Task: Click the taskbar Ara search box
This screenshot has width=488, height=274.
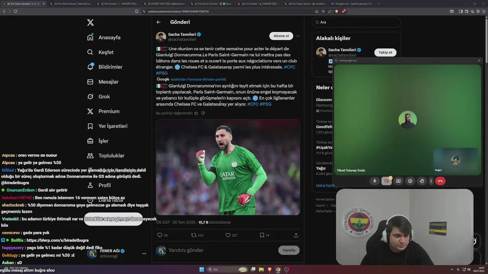Action: [227, 269]
